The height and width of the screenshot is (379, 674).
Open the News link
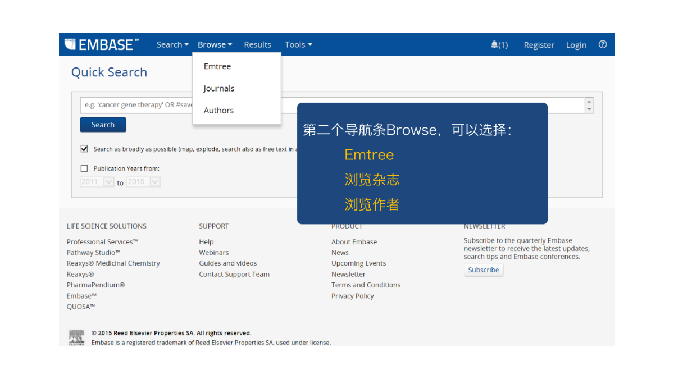[340, 252]
